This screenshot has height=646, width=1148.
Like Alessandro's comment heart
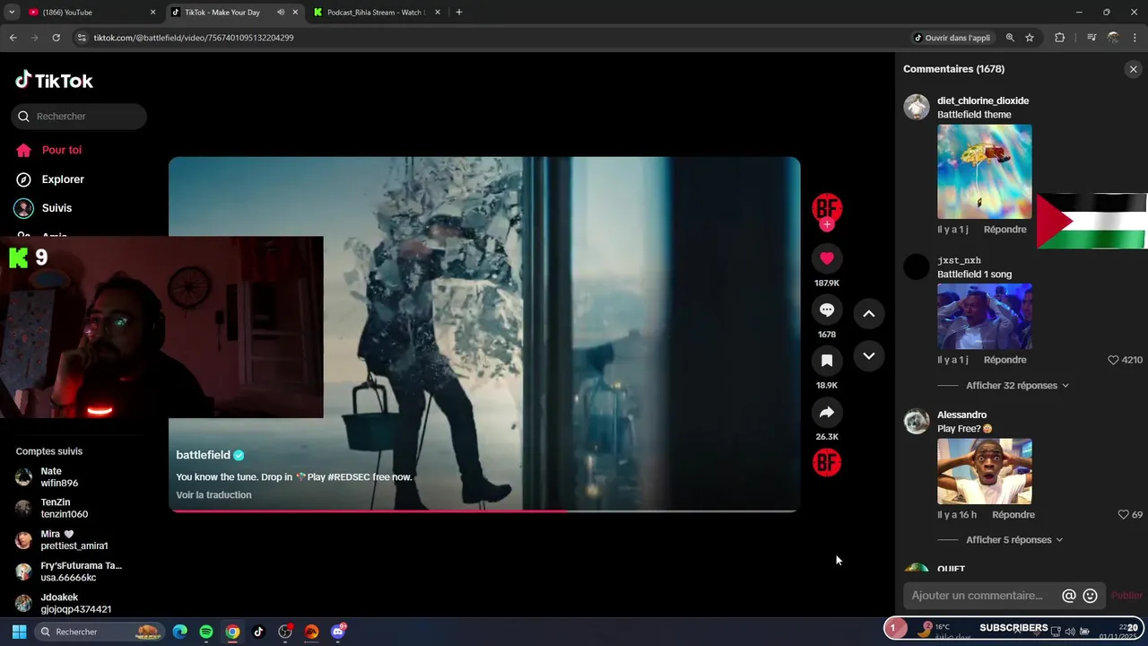click(x=1123, y=515)
